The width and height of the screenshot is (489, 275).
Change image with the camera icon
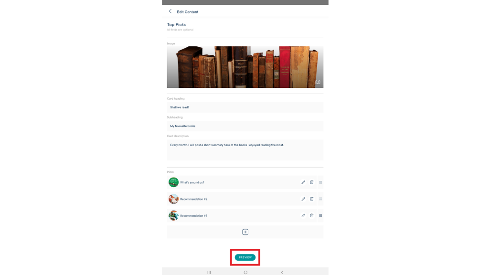coord(318,82)
